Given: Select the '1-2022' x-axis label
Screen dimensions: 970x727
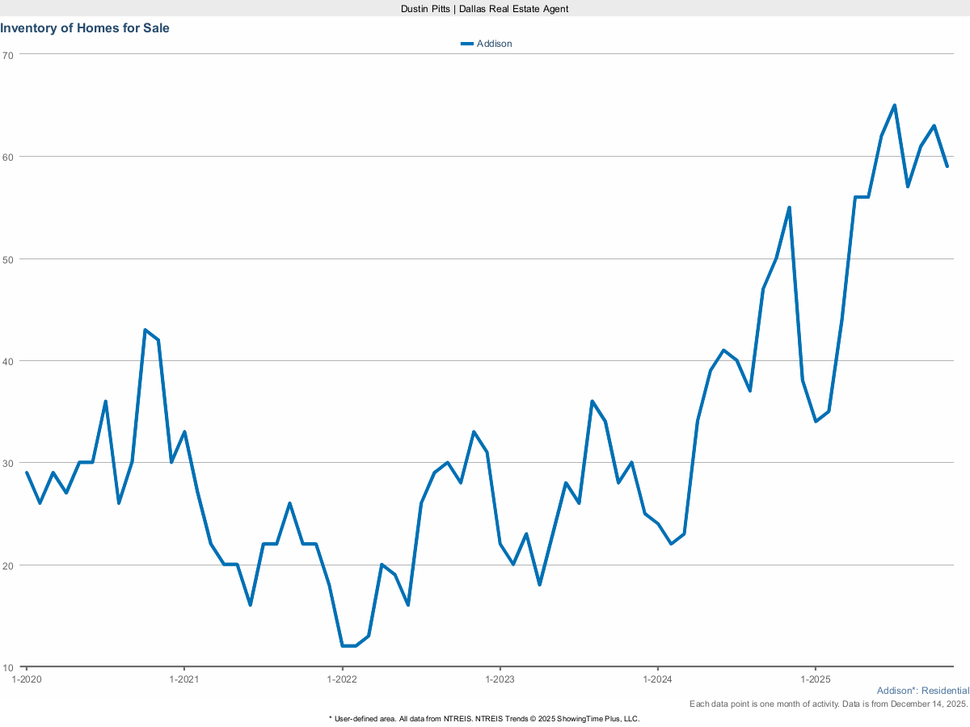Looking at the screenshot, I should 343,679.
